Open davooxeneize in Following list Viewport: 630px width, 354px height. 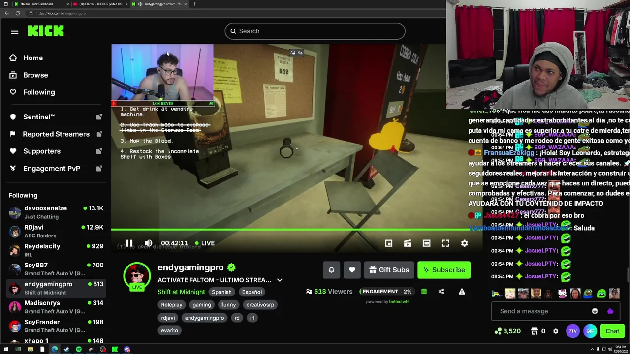[x=56, y=212]
